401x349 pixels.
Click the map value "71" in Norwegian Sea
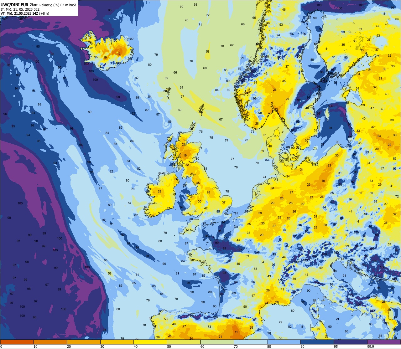200,25
